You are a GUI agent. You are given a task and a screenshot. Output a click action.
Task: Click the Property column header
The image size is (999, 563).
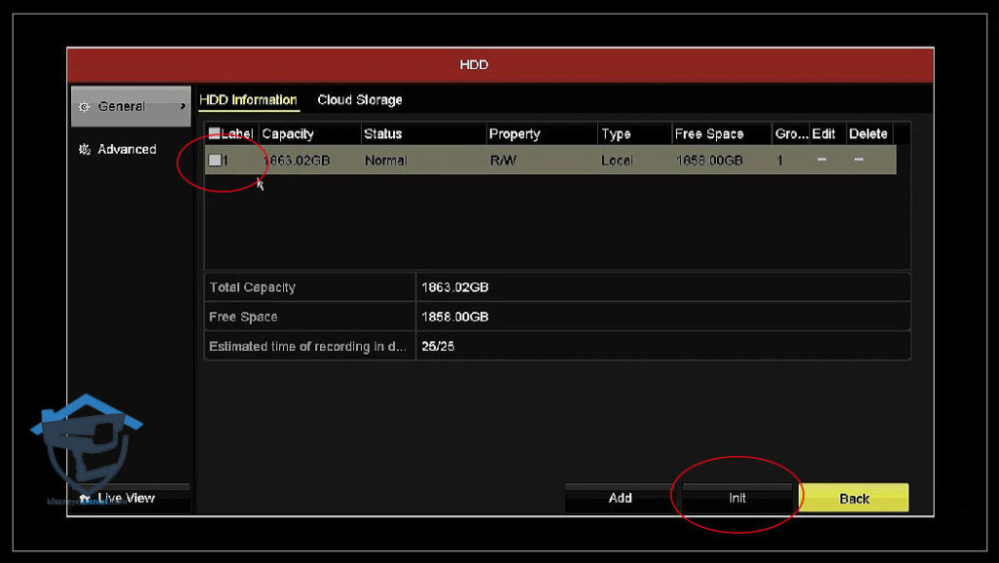pos(514,134)
